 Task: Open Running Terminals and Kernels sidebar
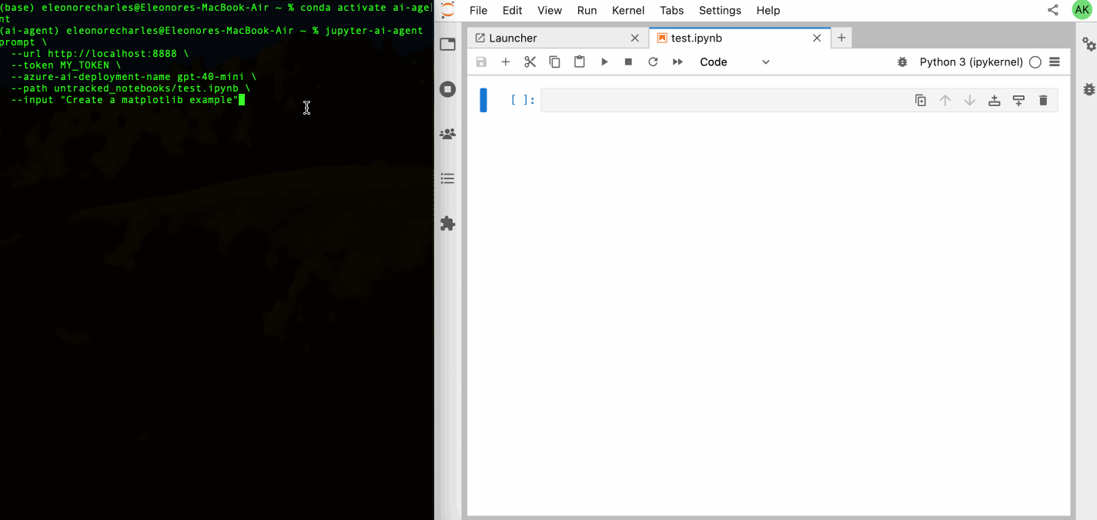click(x=447, y=89)
